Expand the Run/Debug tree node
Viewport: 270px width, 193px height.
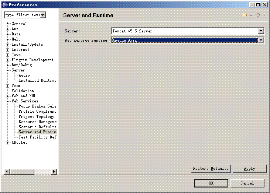7,65
